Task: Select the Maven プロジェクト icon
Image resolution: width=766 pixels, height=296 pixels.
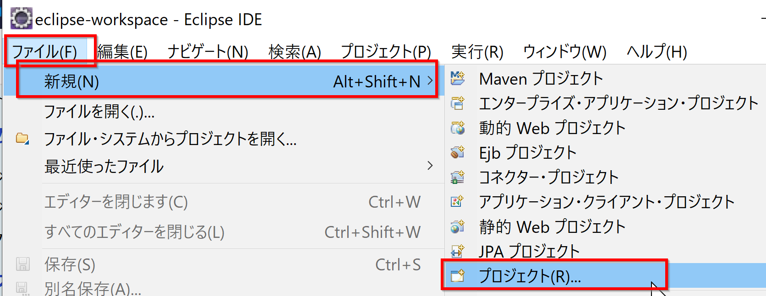Action: [x=457, y=78]
